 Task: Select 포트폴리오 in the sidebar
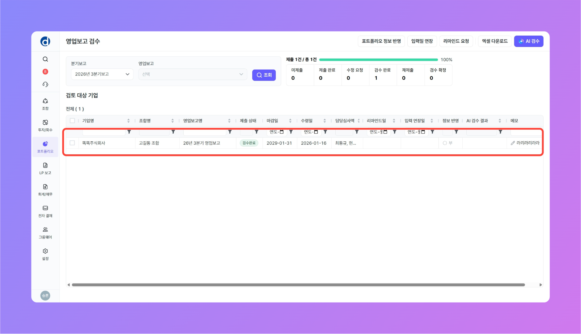click(45, 147)
